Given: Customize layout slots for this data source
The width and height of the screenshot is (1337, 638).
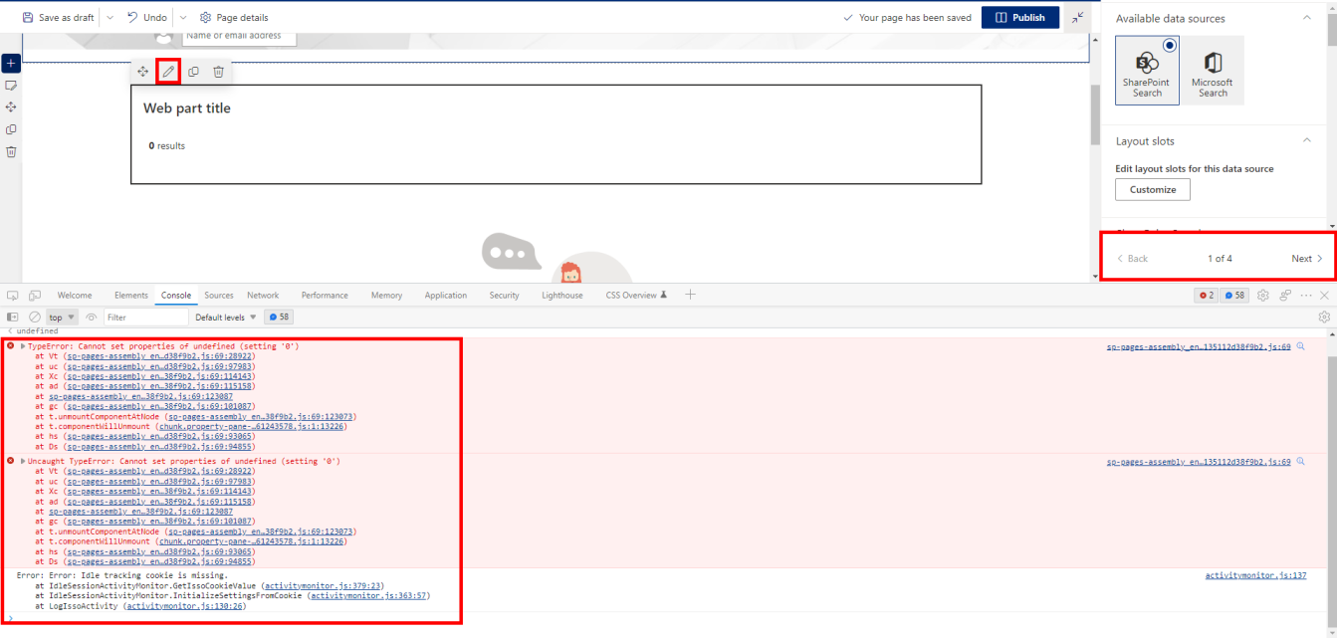Looking at the screenshot, I should coord(1152,189).
